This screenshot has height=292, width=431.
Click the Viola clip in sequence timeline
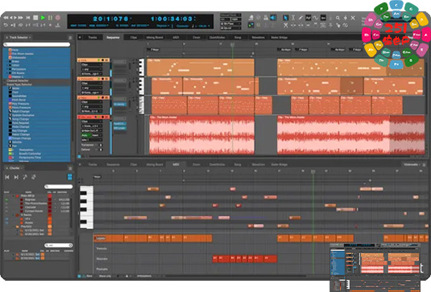coord(201,68)
